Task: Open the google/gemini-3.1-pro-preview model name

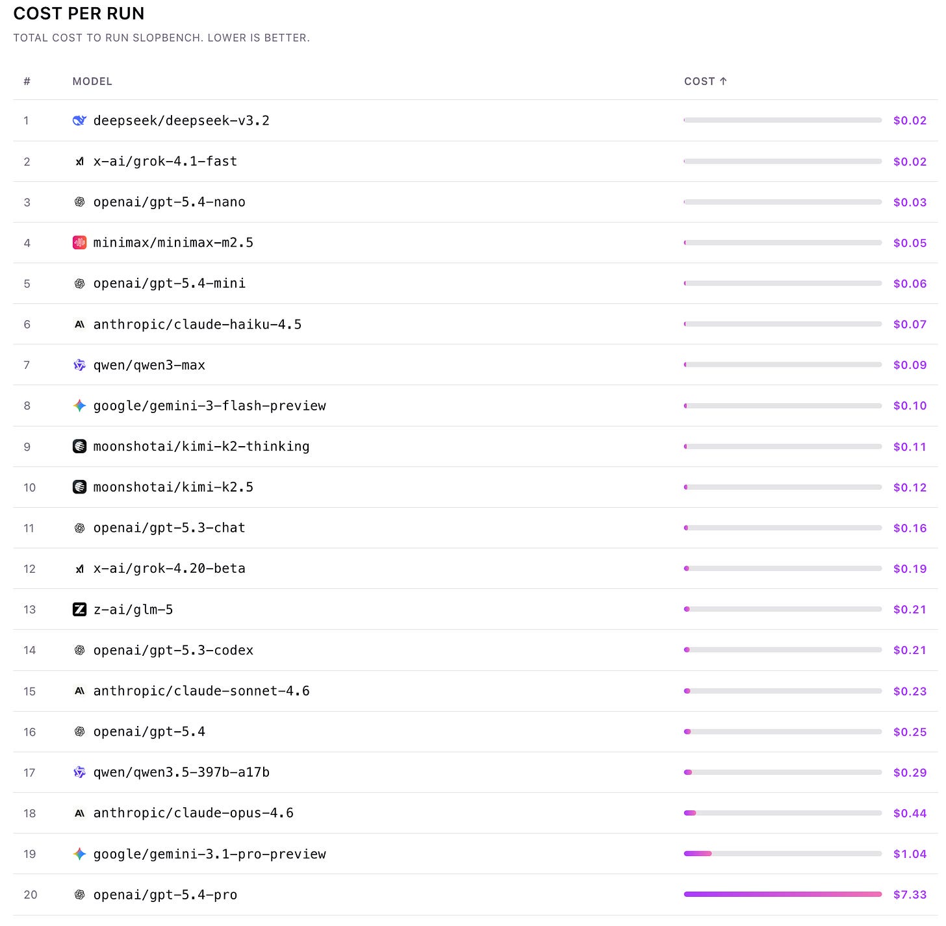Action: click(209, 854)
